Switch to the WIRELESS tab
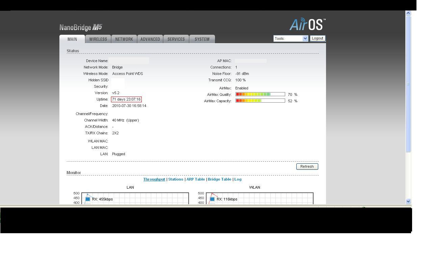Image resolution: width=432 pixels, height=270 pixels. [x=98, y=39]
